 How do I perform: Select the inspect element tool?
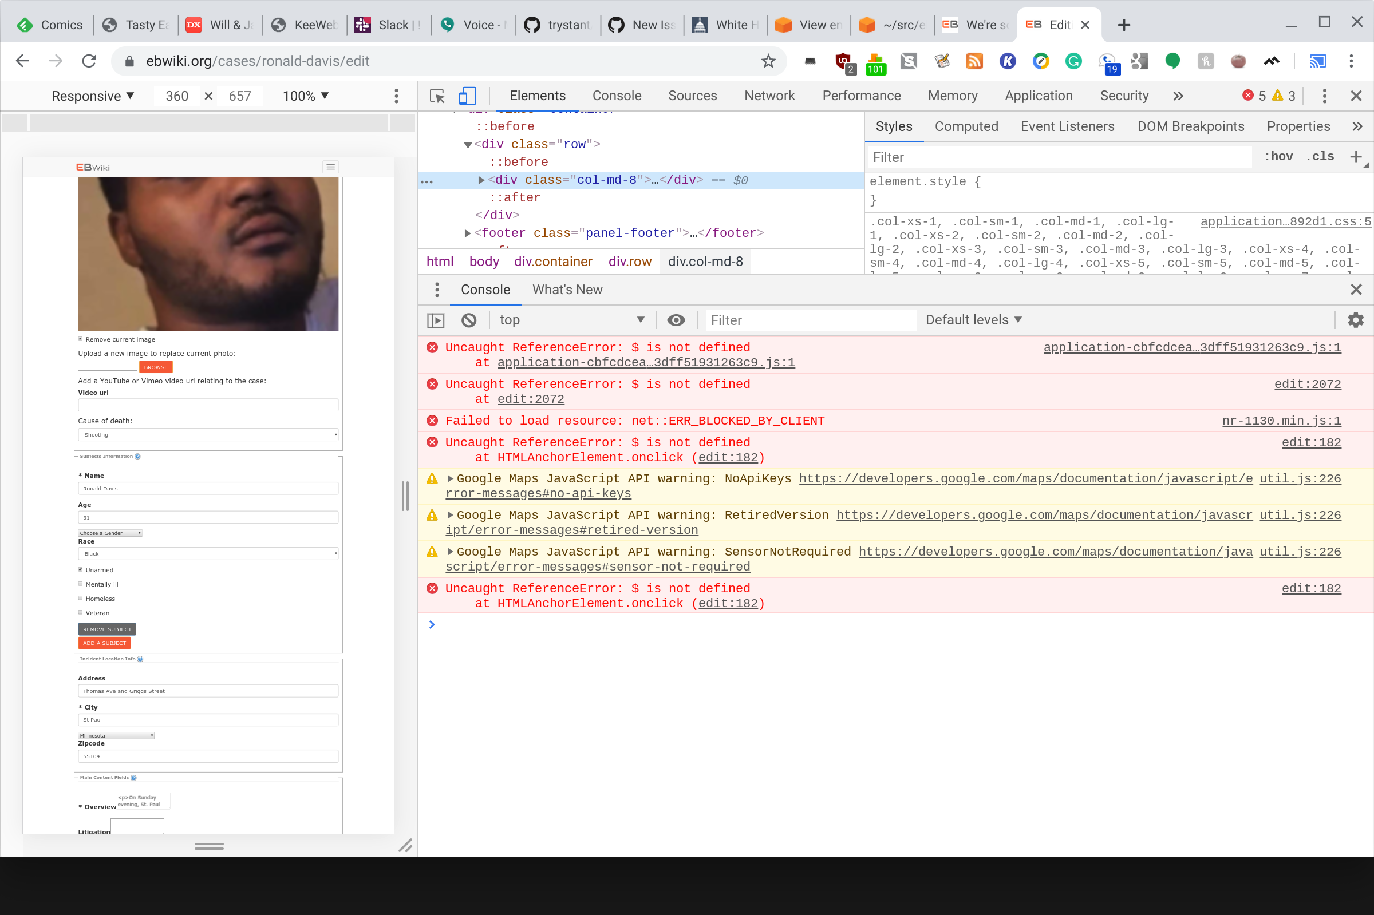[x=436, y=96]
